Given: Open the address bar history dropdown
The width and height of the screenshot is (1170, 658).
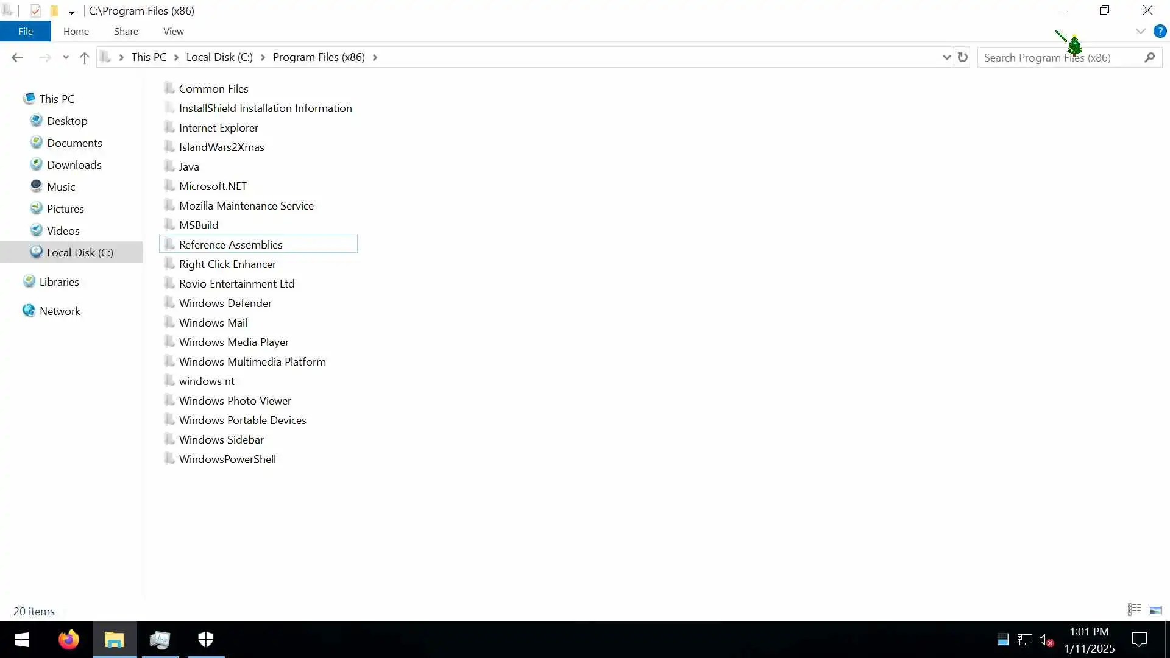Looking at the screenshot, I should click(x=946, y=57).
